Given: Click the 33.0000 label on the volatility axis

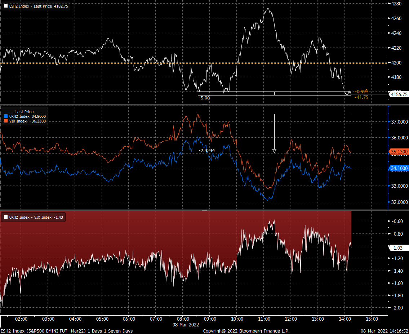Looking at the screenshot, I should 399,186.
